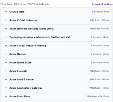Viewport: 113px width, 102px height.
Task: Expand the Azure Bastion chevron
Action: [x=6, y=54]
